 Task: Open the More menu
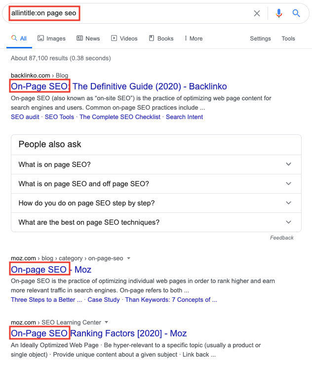tap(193, 39)
